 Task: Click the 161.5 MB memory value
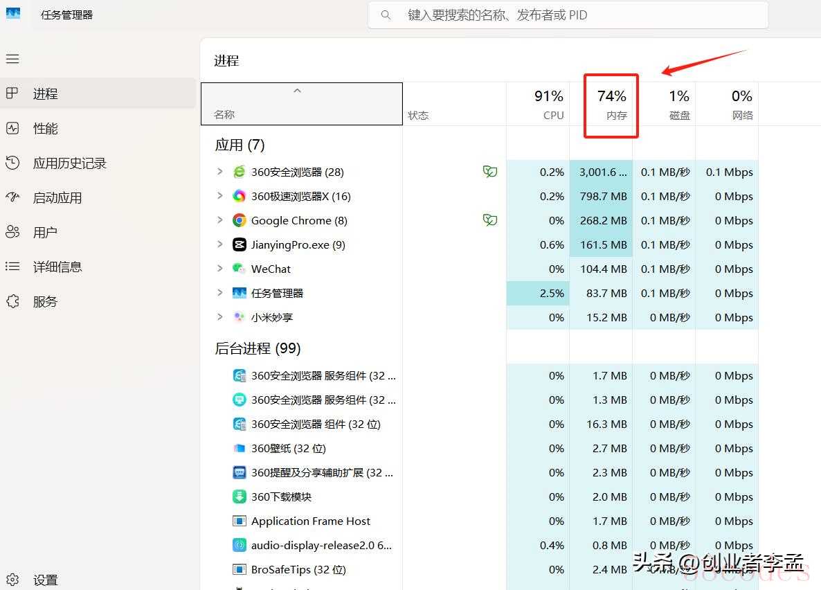[603, 244]
